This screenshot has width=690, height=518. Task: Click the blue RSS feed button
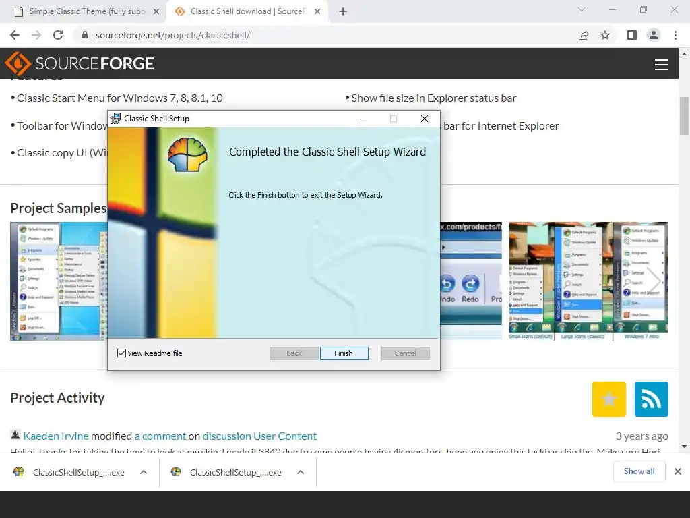(652, 399)
